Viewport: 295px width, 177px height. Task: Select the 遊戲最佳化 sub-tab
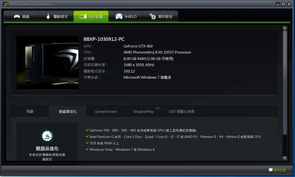coord(68,111)
